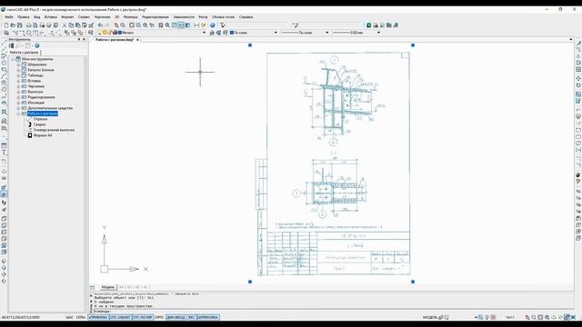The width and height of the screenshot is (582, 327).
Task: Select the Выноски tree item
Action: (x=35, y=92)
